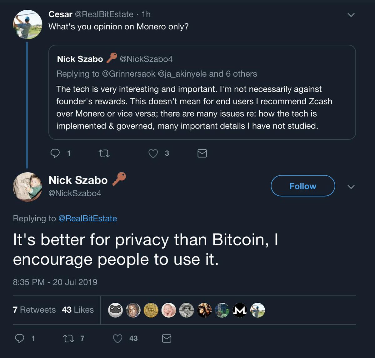Image resolution: width=375 pixels, height=358 pixels.
Task: Expand options chevron next to Follow button
Action: [x=351, y=187]
